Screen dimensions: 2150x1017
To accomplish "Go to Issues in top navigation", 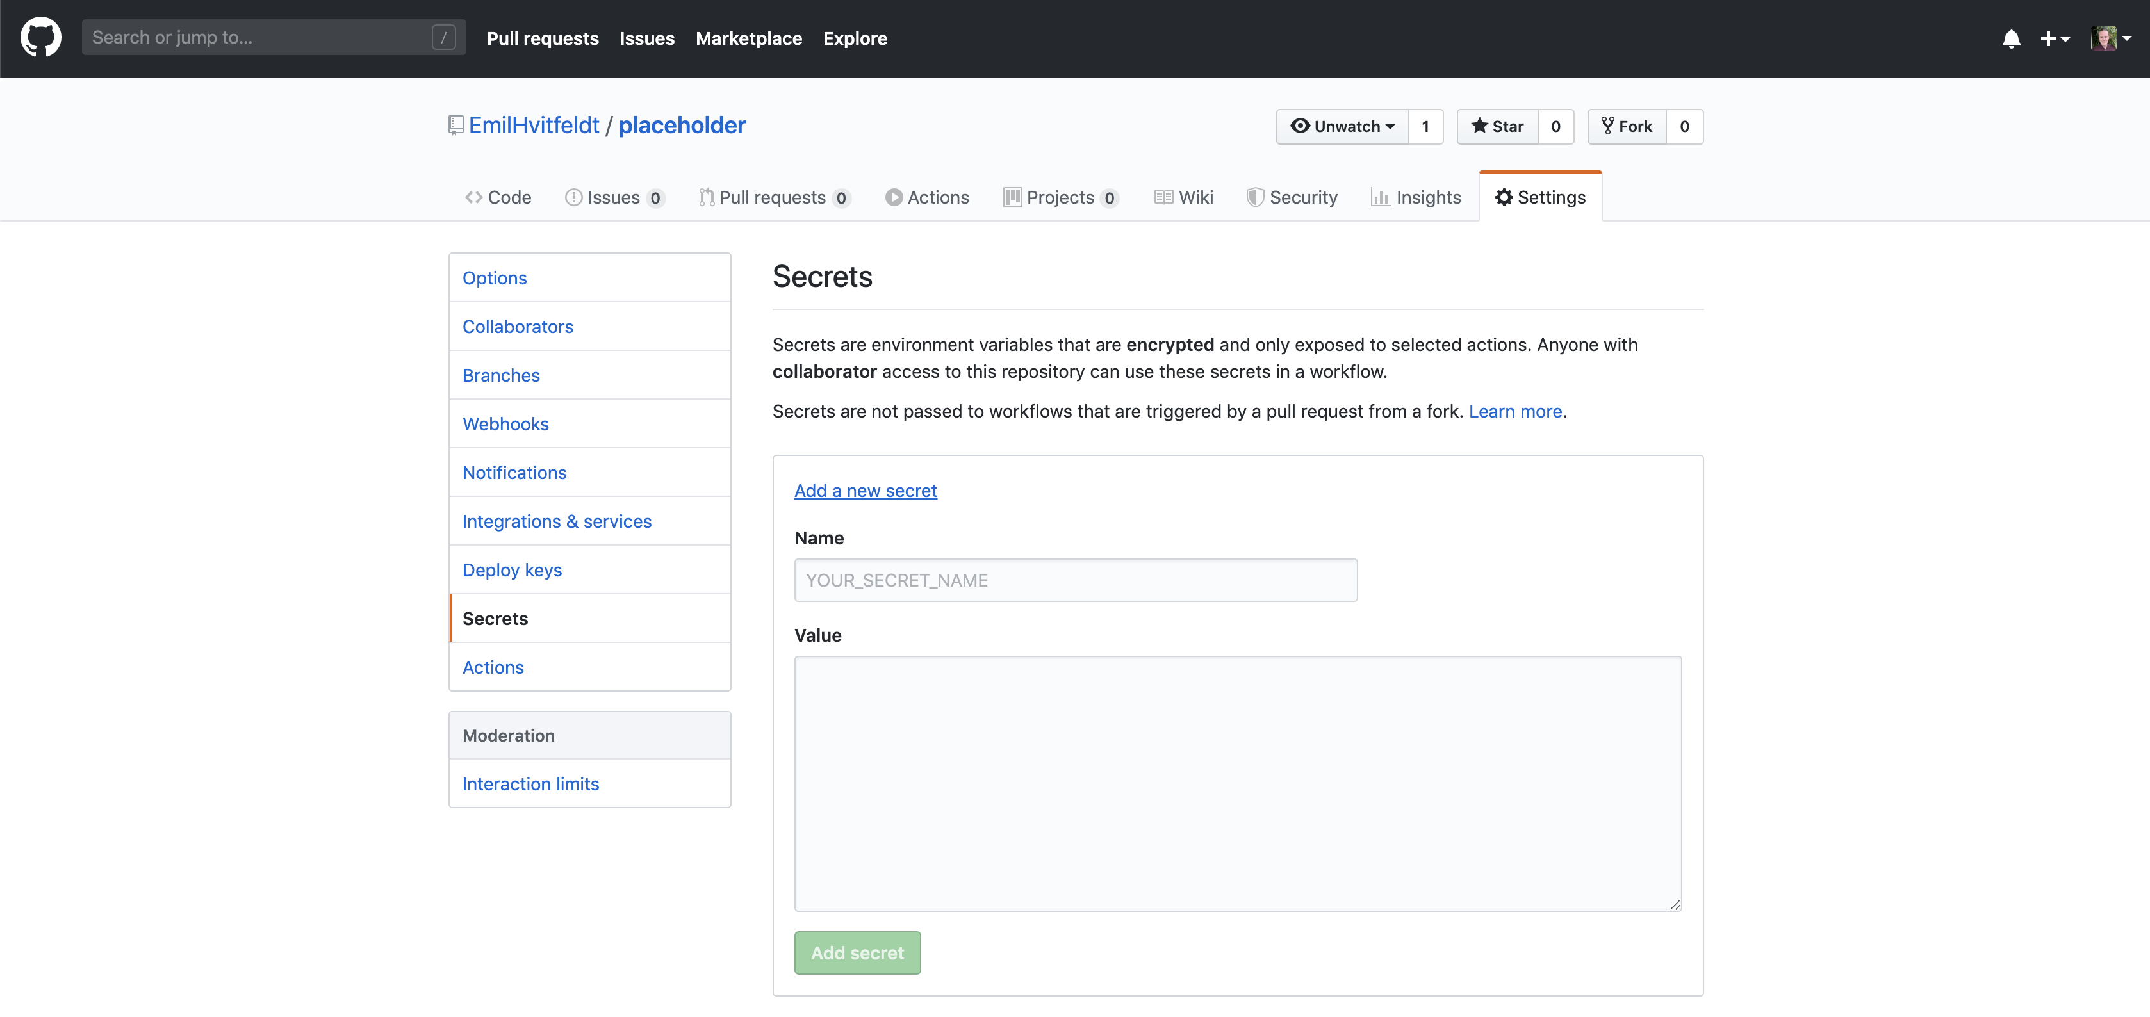I will pos(647,38).
